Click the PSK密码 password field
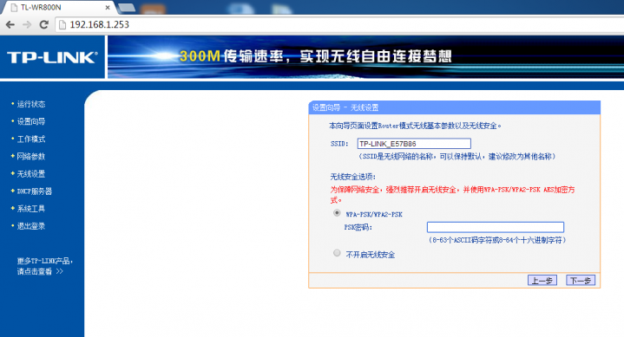The height and width of the screenshot is (337, 624). pos(496,227)
